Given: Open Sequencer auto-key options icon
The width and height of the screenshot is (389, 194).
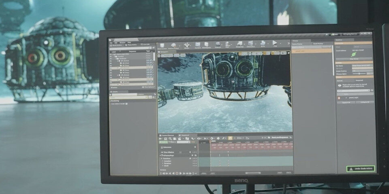Looking at the screenshot, I should (212, 138).
